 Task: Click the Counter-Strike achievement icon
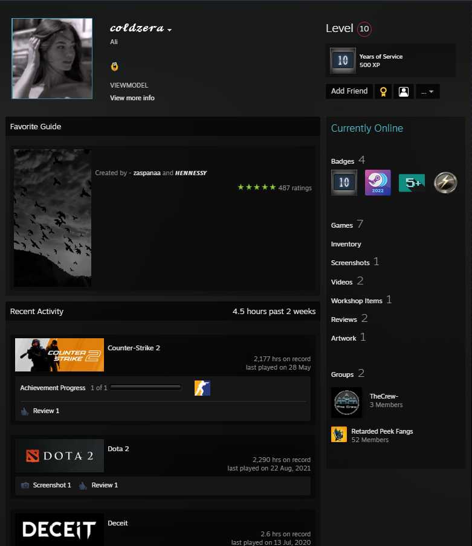click(x=202, y=388)
